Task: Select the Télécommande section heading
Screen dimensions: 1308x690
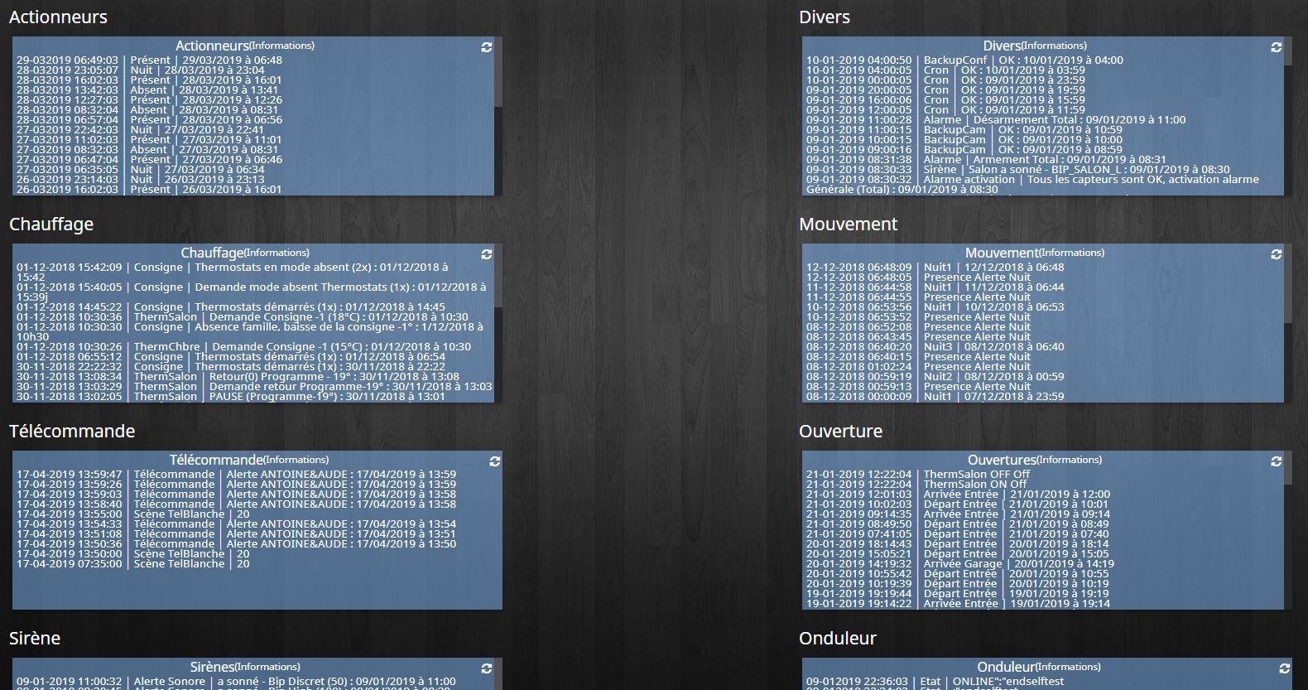Action: (x=72, y=432)
